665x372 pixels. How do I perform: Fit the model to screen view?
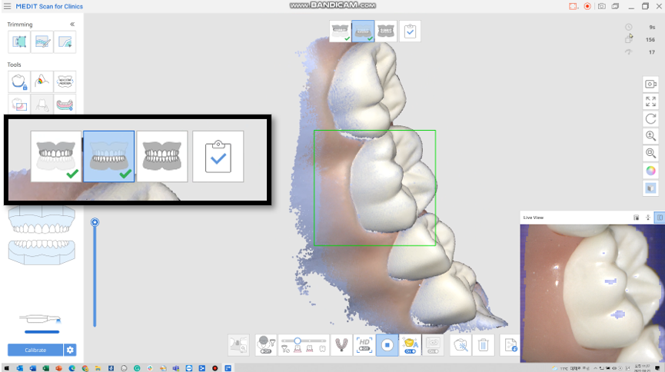click(x=650, y=101)
